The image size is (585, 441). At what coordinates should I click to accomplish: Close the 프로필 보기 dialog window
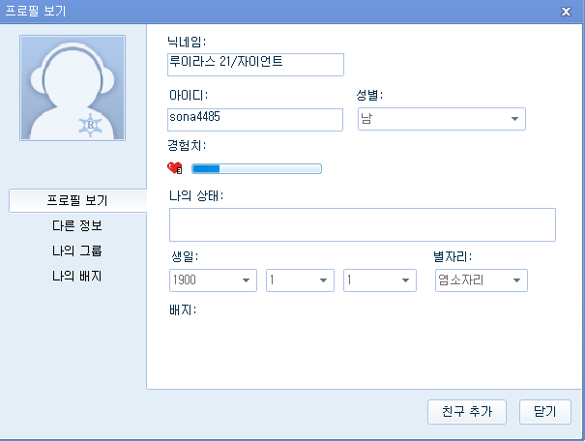click(x=566, y=11)
